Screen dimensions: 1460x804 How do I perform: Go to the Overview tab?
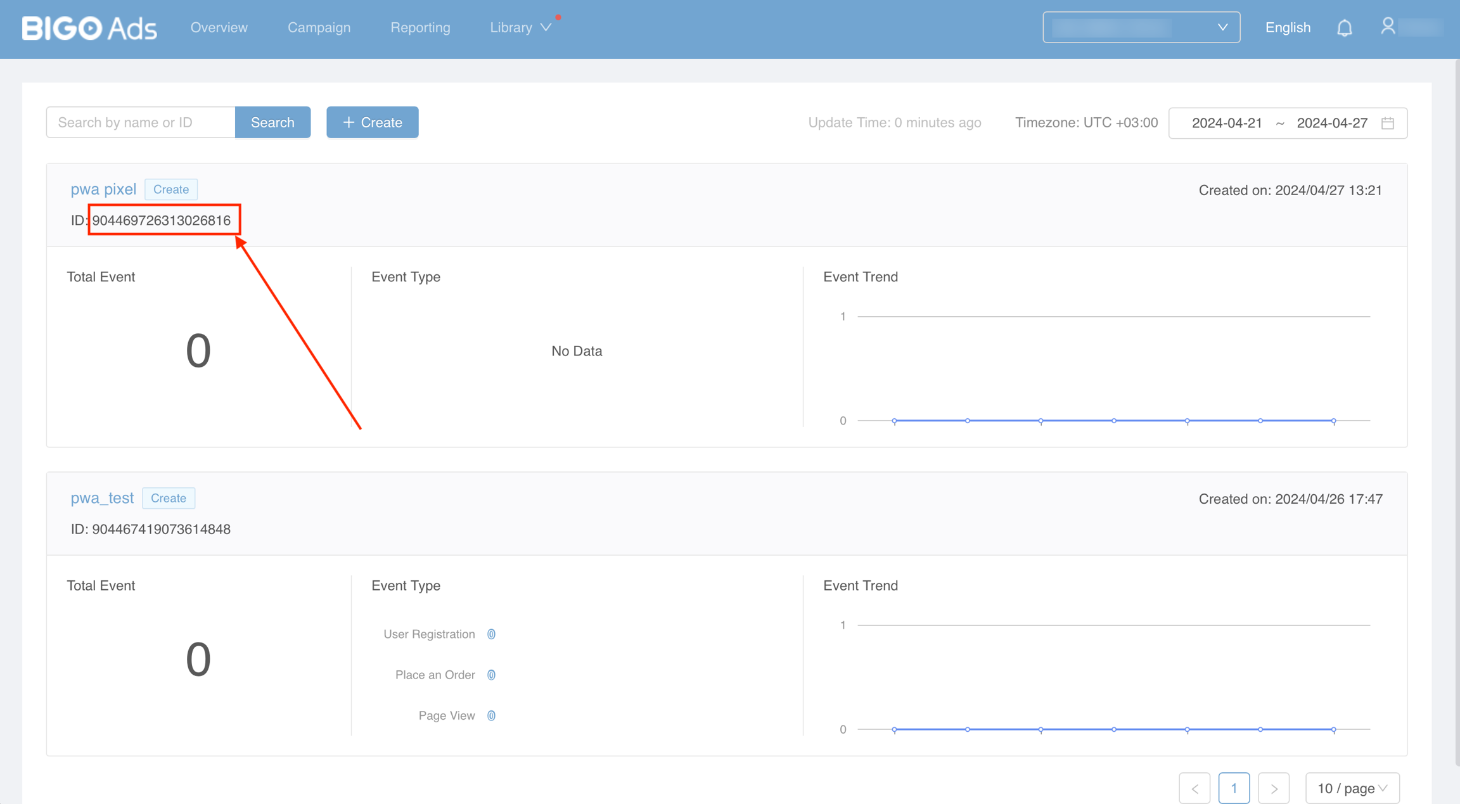219,28
